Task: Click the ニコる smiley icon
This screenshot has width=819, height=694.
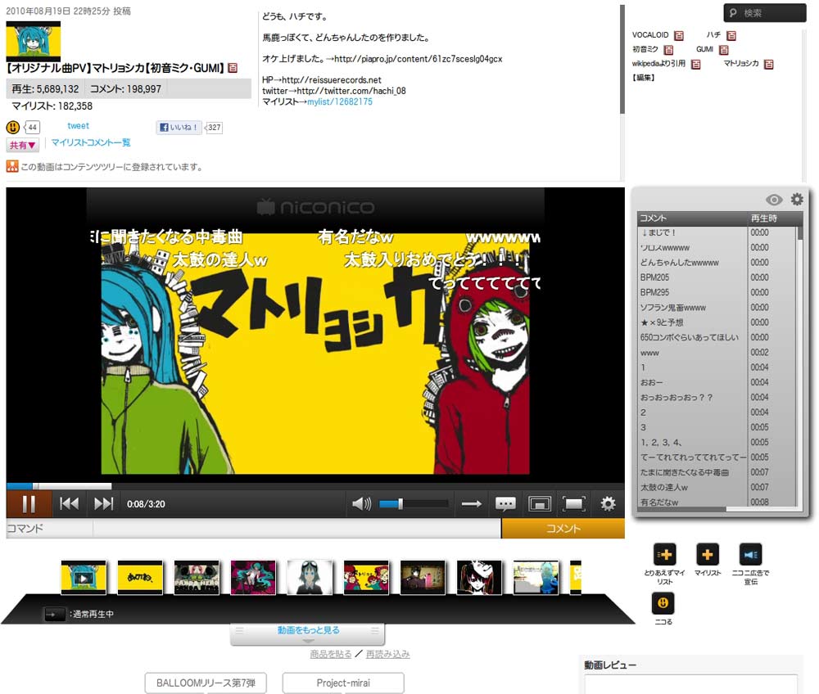Action: [662, 605]
